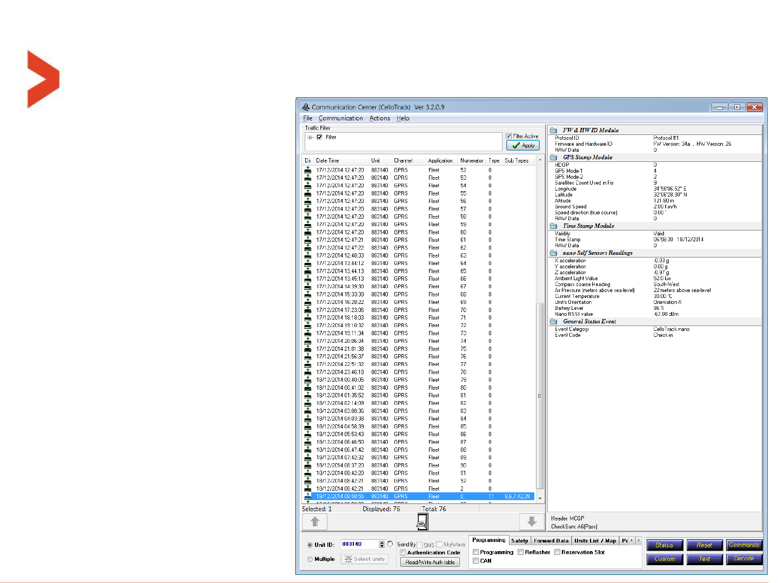
Task: Toggle the Filter checkbox in the Traffic Filter tree
Action: [x=320, y=137]
